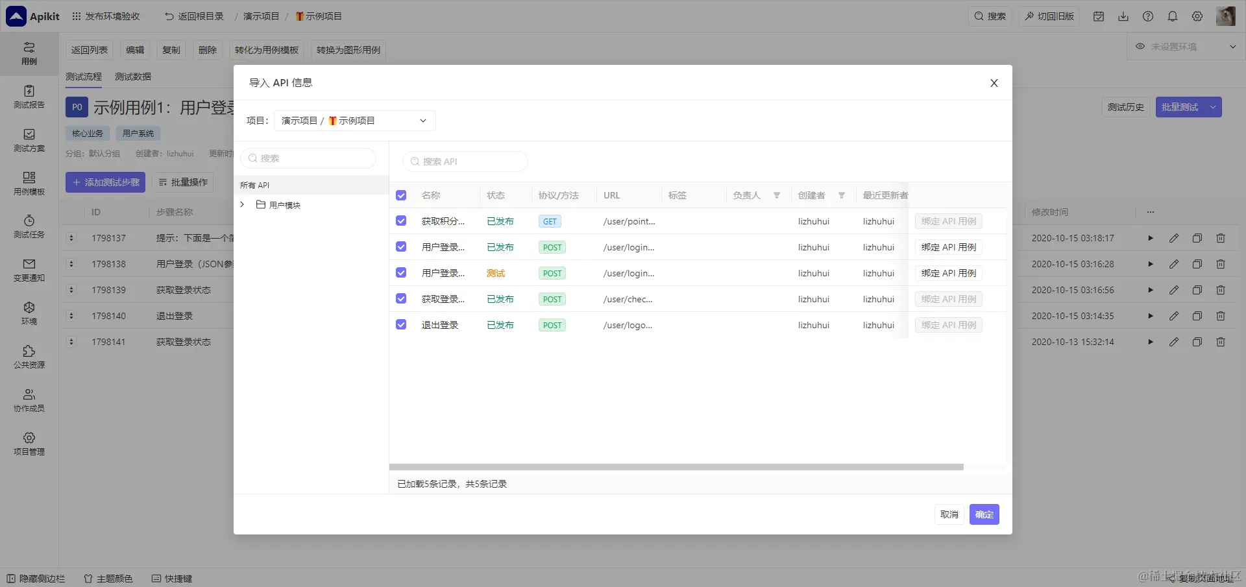Screen dimensions: 1246x587
Task: Open 快捷键 in the bottom bar
Action: pos(172,579)
